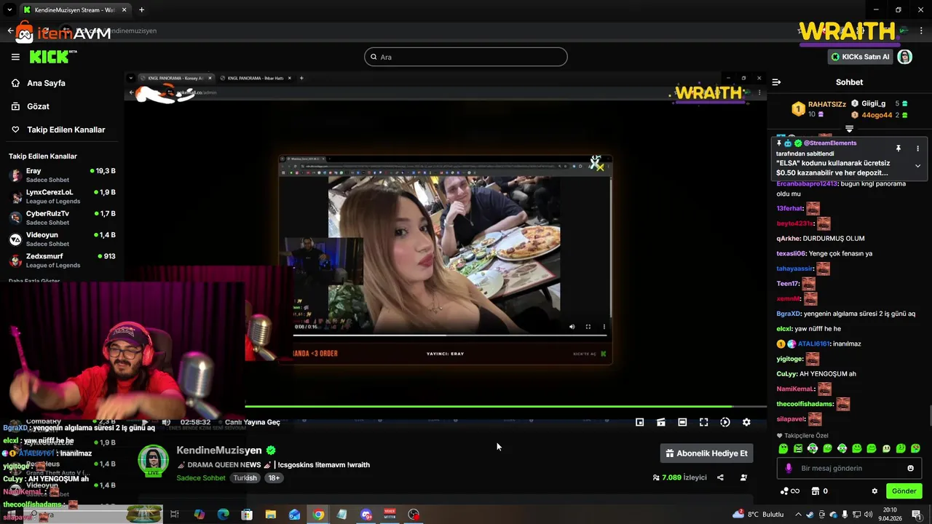Viewport: 932px width, 524px height.
Task: Click Abonelik Hediye Et button
Action: tap(706, 453)
